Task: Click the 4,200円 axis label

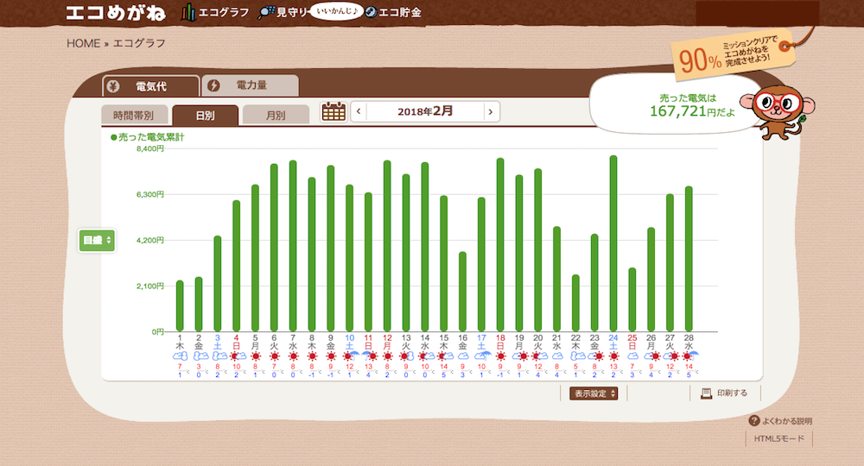Action: point(150,241)
